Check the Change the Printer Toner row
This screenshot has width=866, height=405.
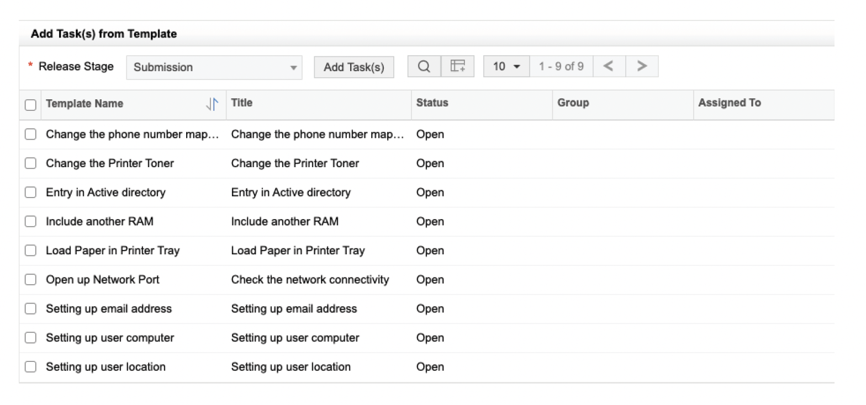point(31,163)
